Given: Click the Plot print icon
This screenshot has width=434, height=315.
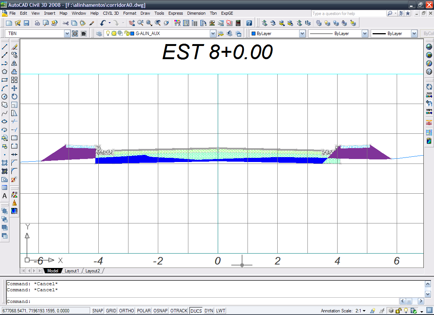Looking at the screenshot, I should click(x=37, y=23).
